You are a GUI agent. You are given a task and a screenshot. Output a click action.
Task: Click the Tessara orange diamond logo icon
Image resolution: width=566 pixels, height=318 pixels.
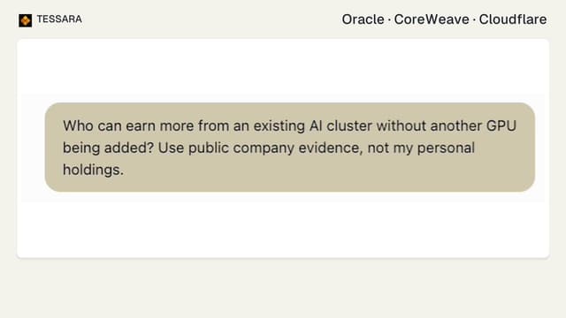26,20
